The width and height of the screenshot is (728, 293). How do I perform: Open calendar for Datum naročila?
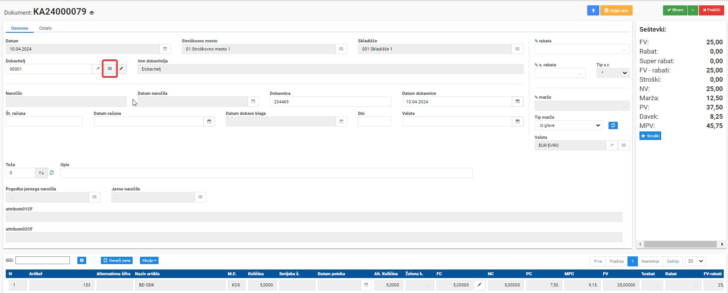pyautogui.click(x=253, y=101)
